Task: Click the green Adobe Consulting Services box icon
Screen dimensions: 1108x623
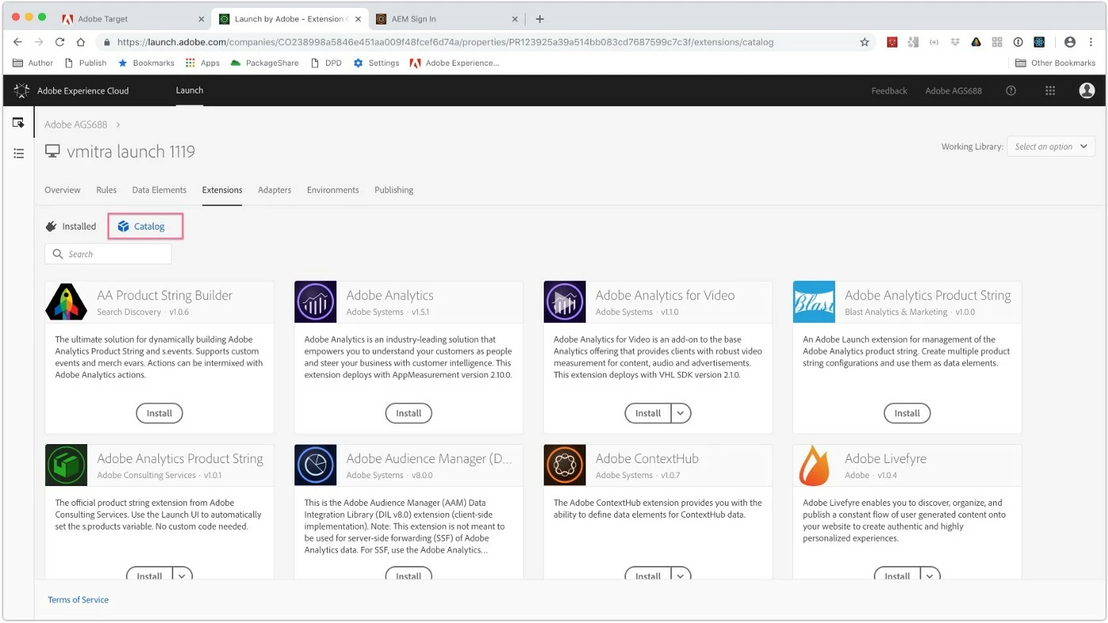Action: coord(66,465)
